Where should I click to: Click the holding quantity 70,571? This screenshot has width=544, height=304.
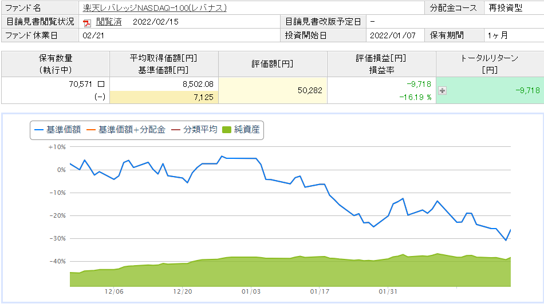pyautogui.click(x=81, y=84)
